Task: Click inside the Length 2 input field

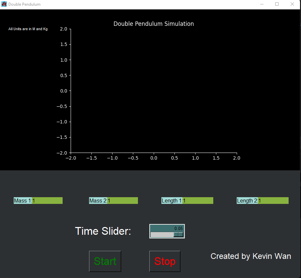Action: (x=273, y=200)
